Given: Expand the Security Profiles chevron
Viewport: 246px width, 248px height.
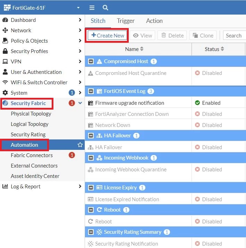Looking at the screenshot, I should pyautogui.click(x=80, y=51).
